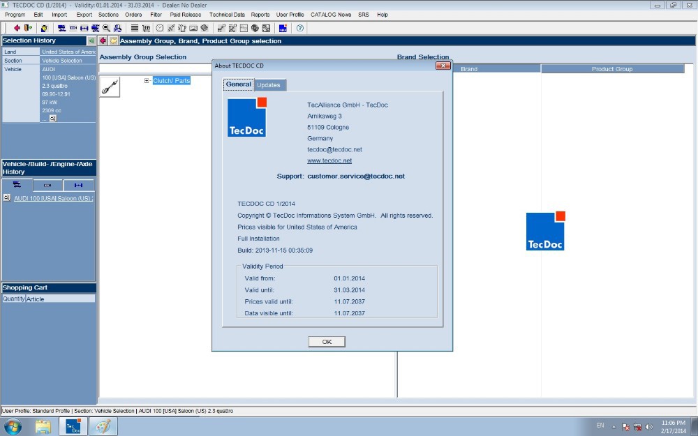Viewport: 698px width, 436px height.
Task: Click the magnifying glass search toolbar icon
Action: pyautogui.click(x=106, y=28)
